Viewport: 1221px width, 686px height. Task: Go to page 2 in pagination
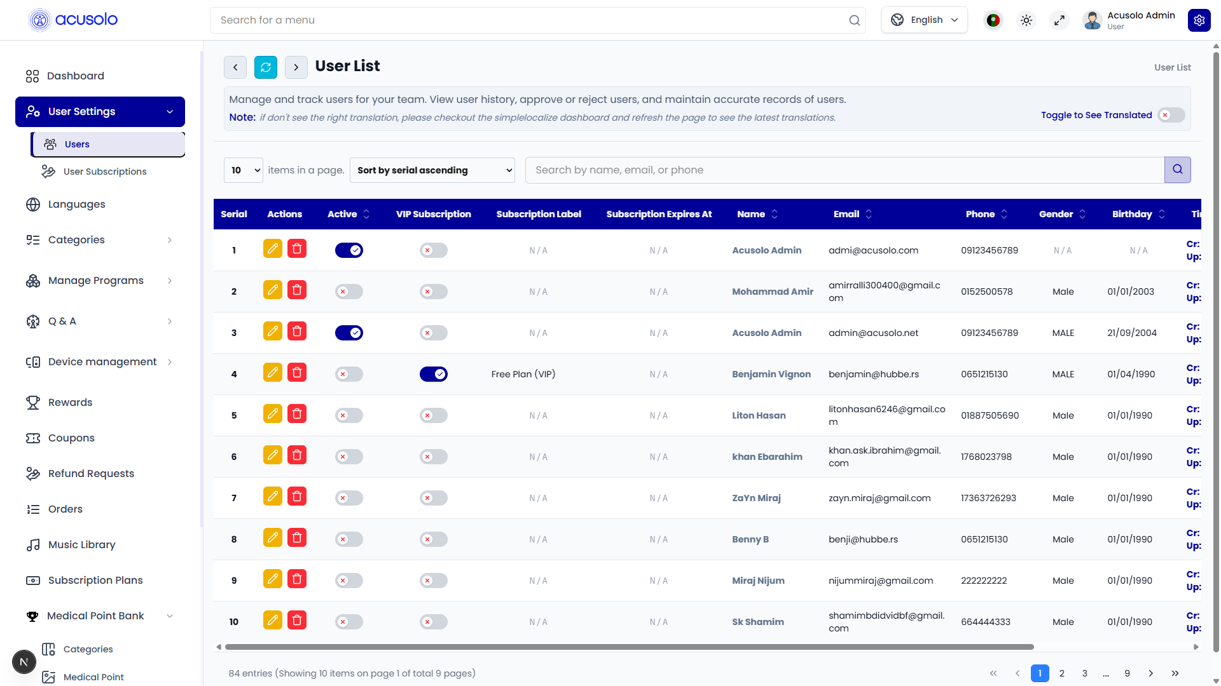point(1062,673)
